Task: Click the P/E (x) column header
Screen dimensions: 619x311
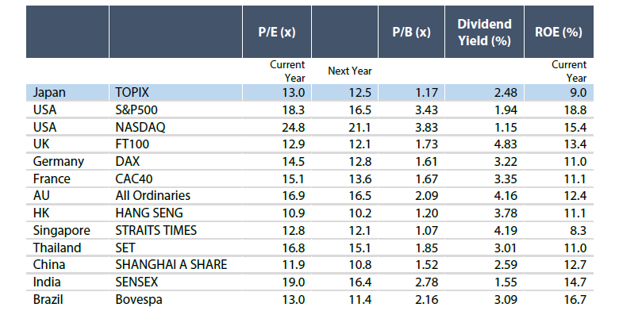Action: [277, 32]
